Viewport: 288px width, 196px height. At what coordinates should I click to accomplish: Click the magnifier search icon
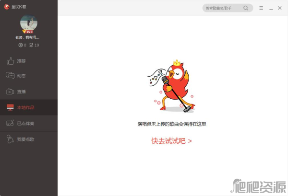[246, 8]
